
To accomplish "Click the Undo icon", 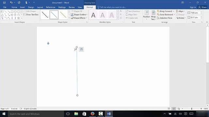I will click(x=11, y=3).
